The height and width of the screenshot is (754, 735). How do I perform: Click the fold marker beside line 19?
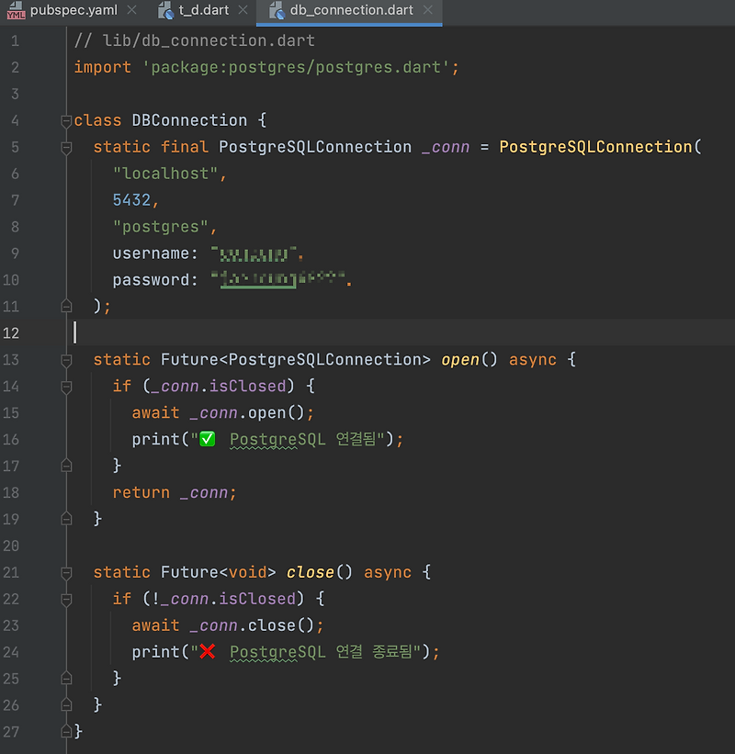click(65, 518)
